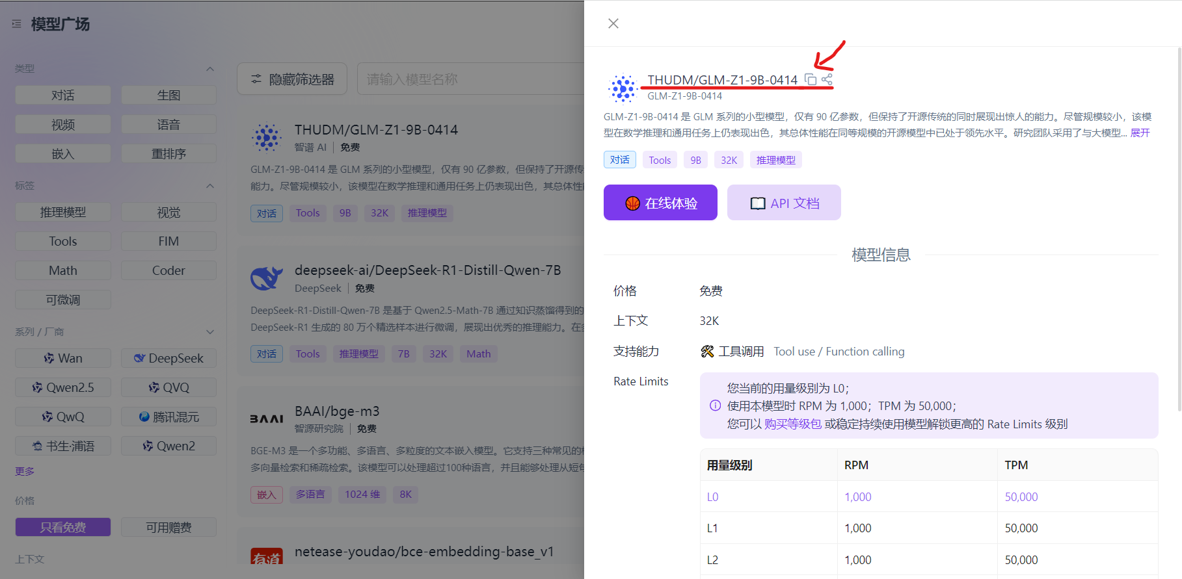Select QwQ vendor filter

(63, 417)
